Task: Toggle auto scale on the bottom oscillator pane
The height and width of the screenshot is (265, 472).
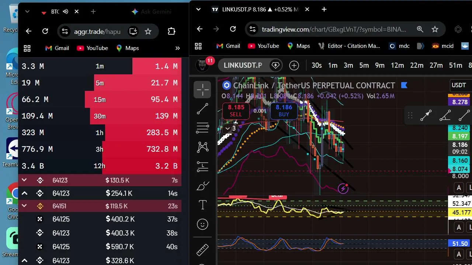Action: coord(459,254)
